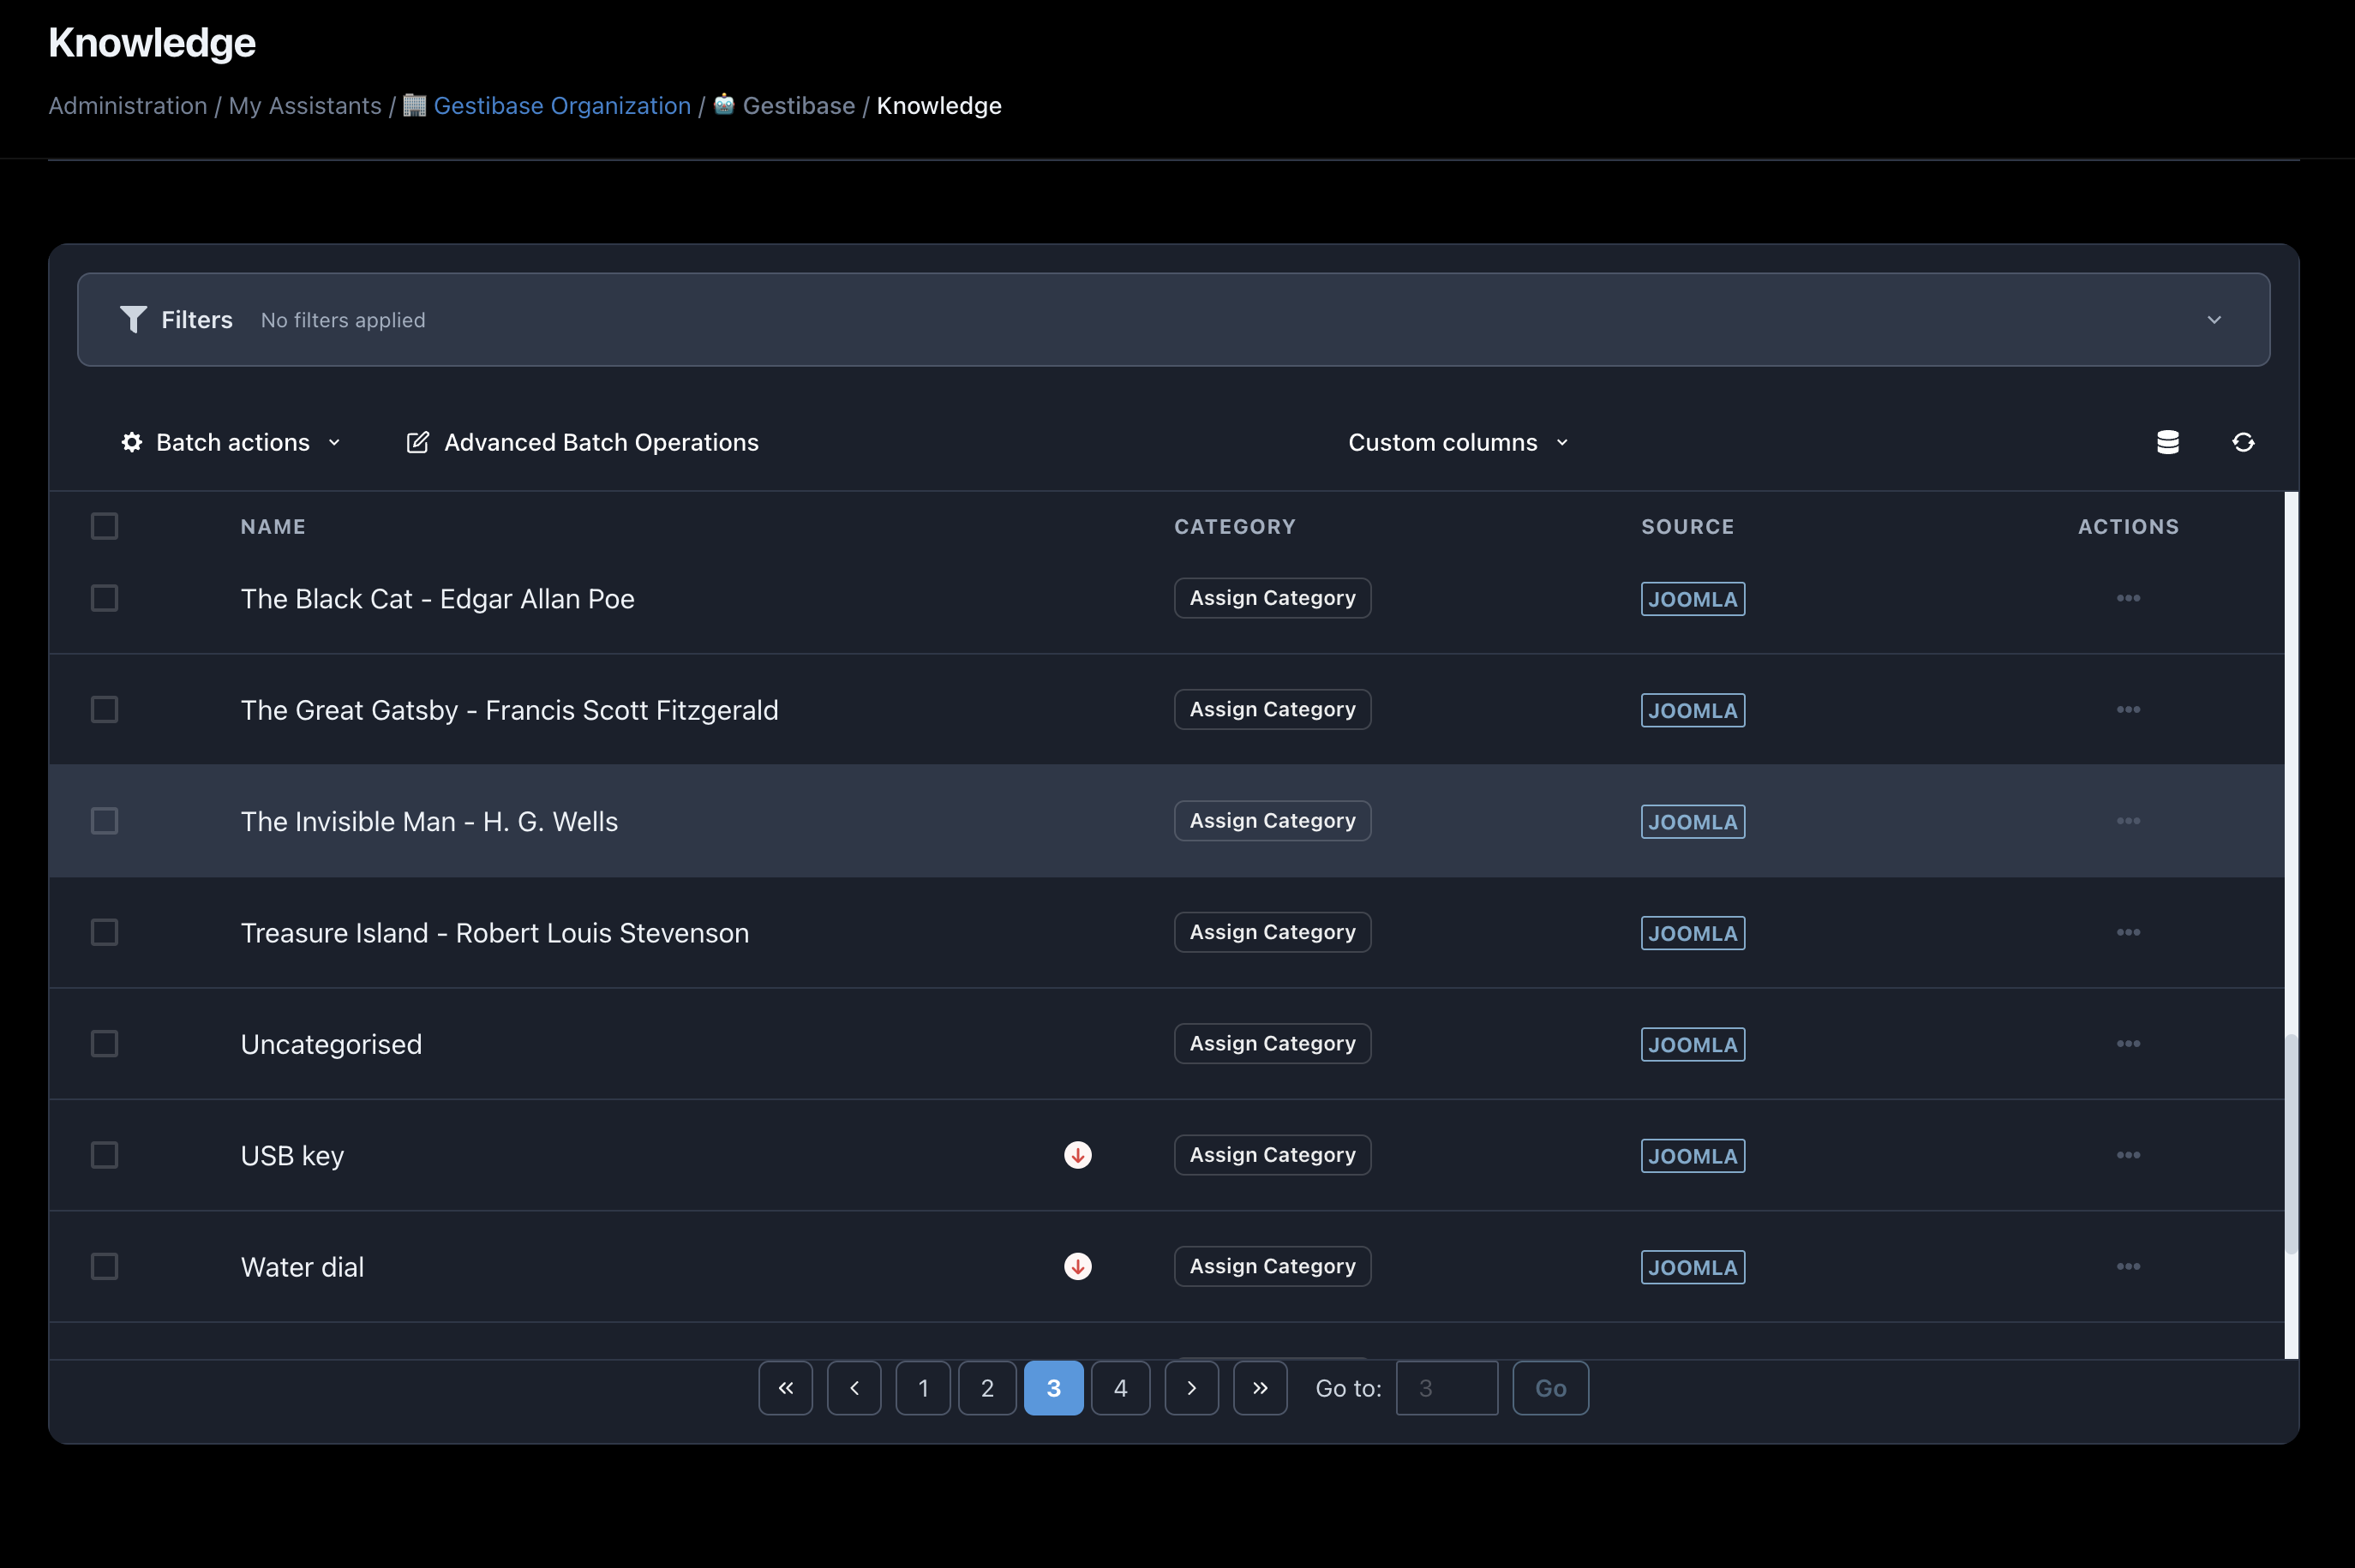Click the Filters funnel icon

pos(133,319)
